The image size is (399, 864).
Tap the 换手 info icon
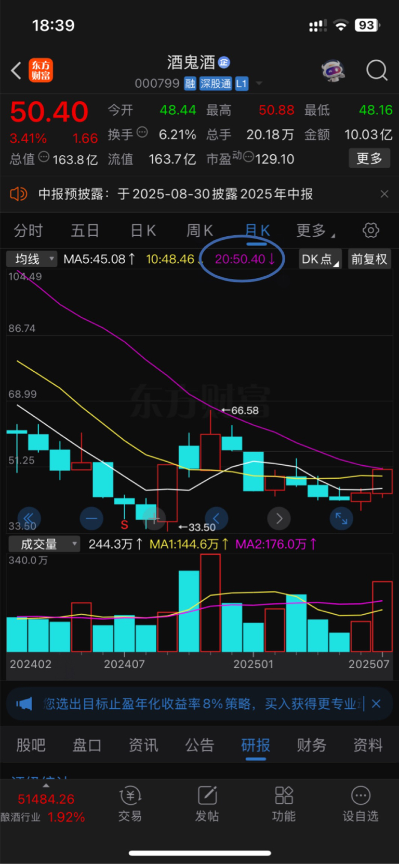click(x=142, y=132)
